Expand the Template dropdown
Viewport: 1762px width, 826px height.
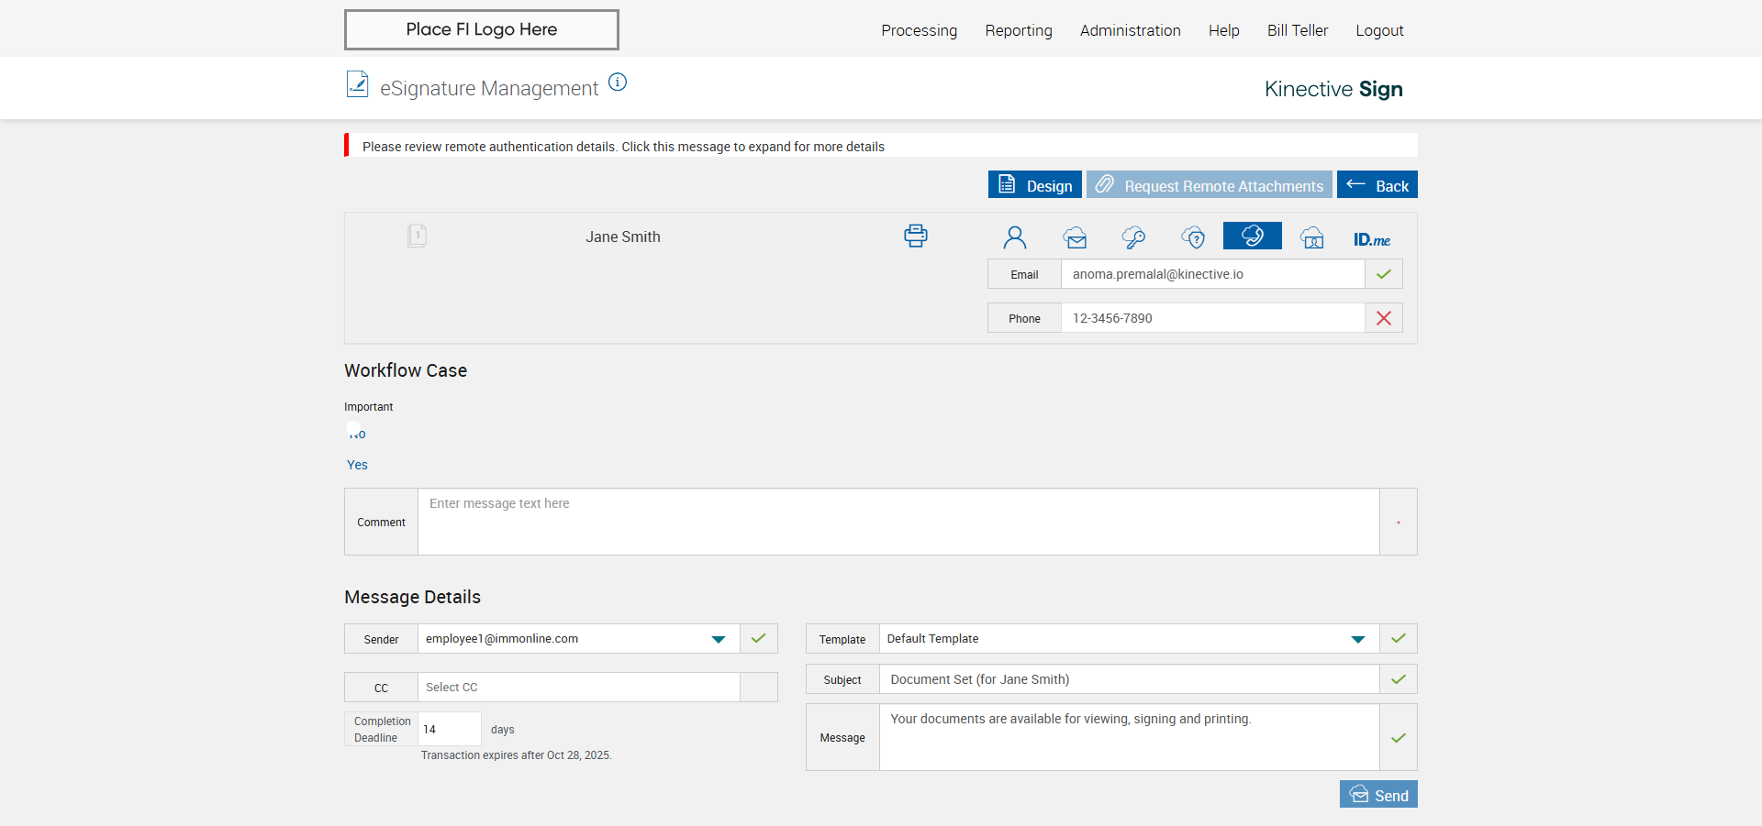[x=1357, y=639]
